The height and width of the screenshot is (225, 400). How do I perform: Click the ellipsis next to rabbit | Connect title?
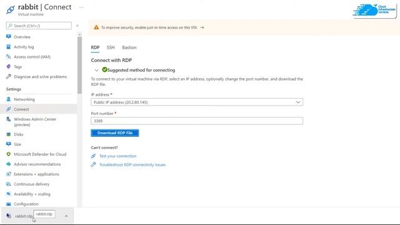coord(81,7)
